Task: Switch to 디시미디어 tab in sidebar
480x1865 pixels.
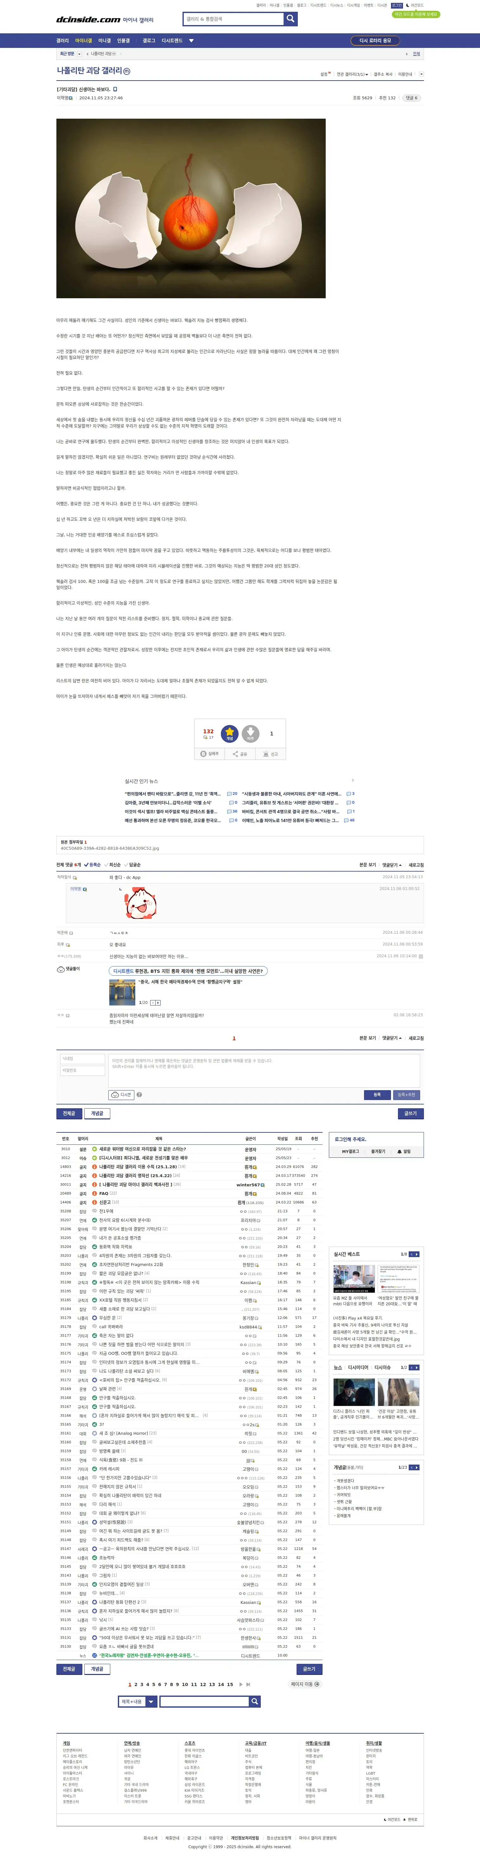Action: point(359,1367)
